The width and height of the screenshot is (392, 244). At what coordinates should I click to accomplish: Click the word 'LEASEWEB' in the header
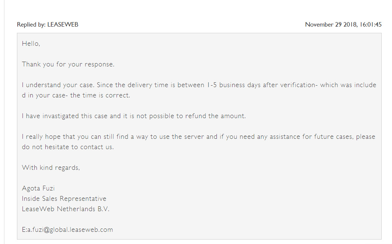point(63,24)
